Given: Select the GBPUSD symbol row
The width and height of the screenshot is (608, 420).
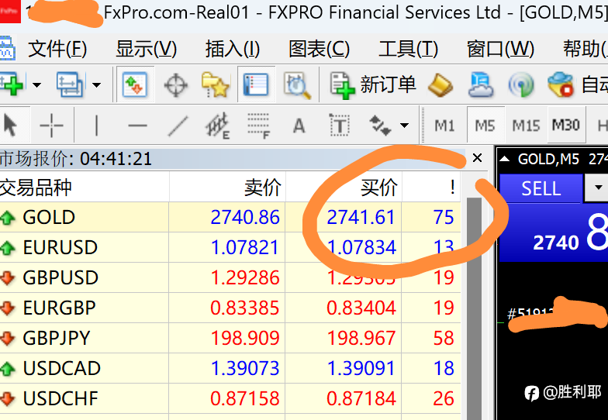Looking at the screenshot, I should (x=230, y=277).
